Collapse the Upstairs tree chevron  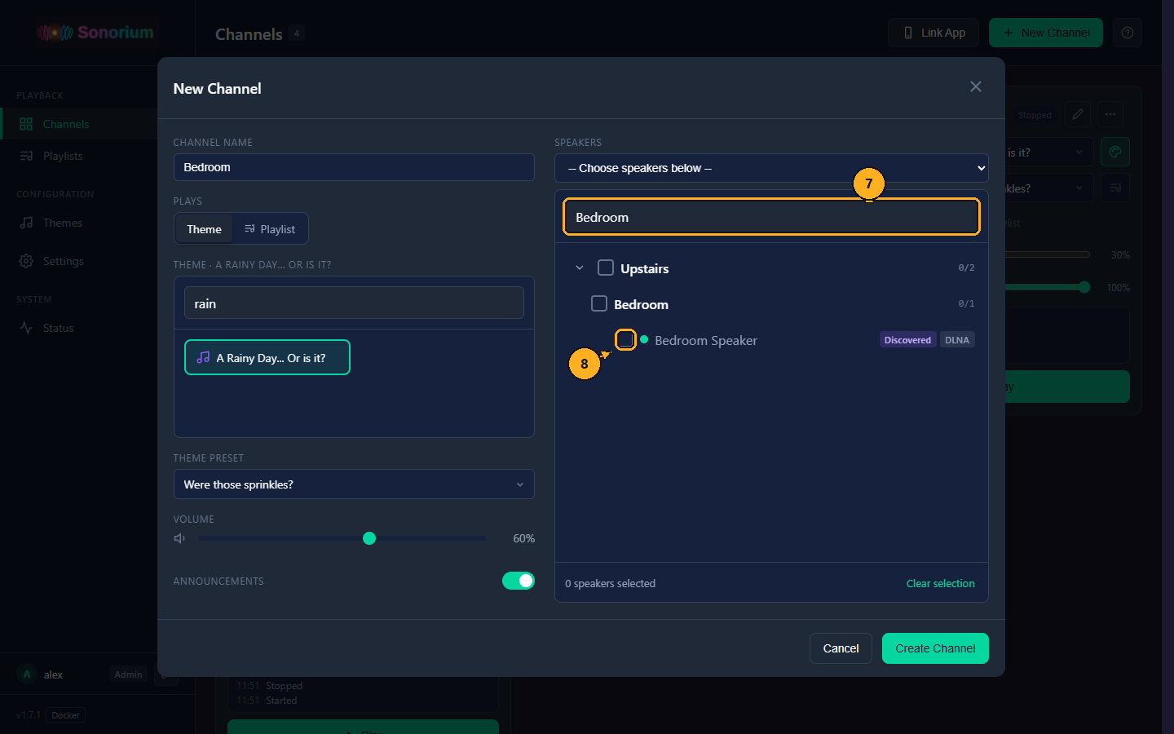(580, 268)
